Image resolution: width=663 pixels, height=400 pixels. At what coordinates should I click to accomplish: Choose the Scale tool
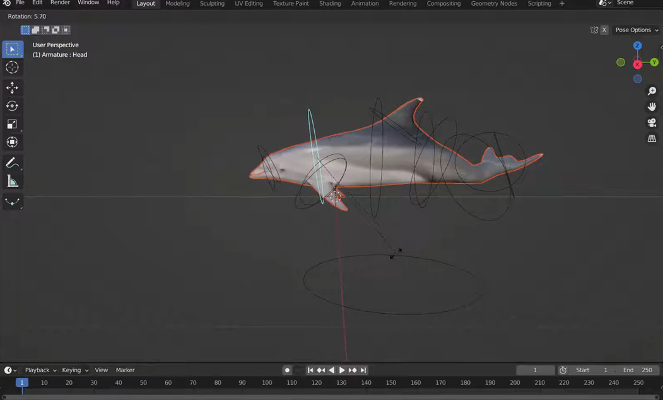pos(12,124)
